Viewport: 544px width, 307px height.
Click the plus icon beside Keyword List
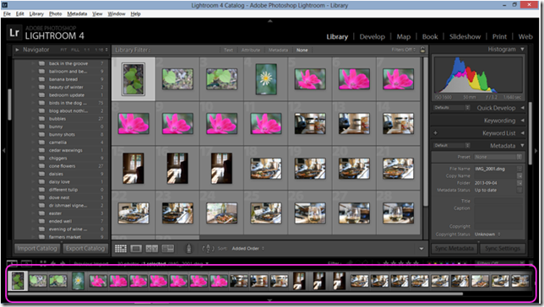click(x=435, y=133)
